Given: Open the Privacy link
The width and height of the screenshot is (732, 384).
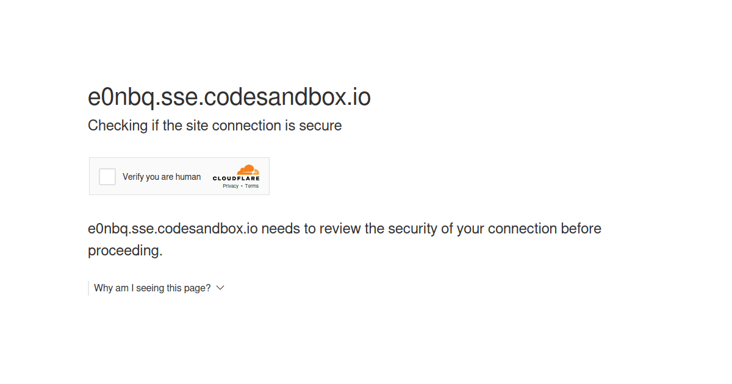Looking at the screenshot, I should pyautogui.click(x=231, y=186).
